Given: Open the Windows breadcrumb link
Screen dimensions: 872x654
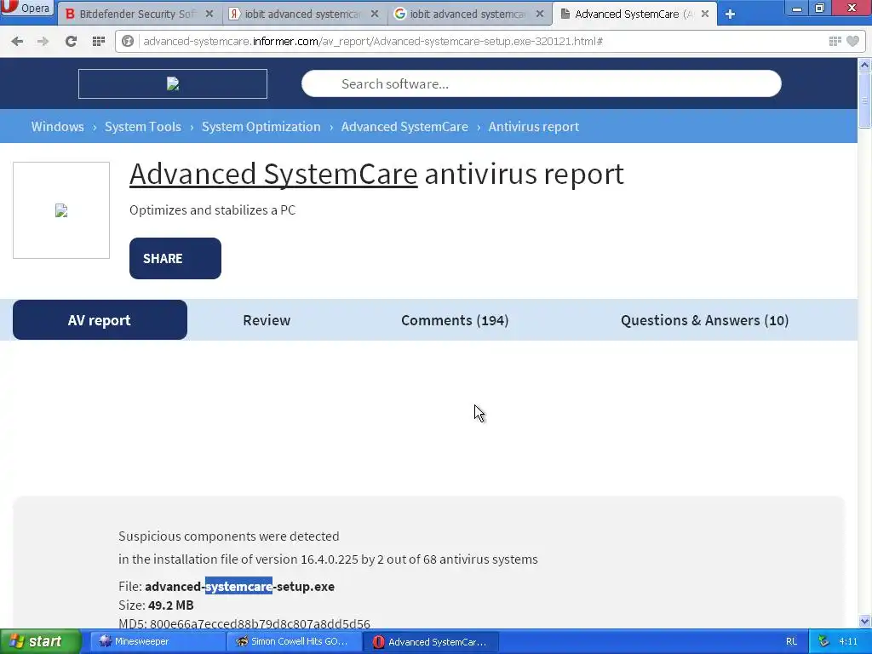Looking at the screenshot, I should (x=57, y=127).
